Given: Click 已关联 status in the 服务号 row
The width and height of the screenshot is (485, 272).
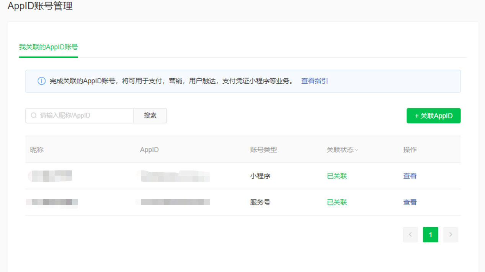Looking at the screenshot, I should (337, 202).
